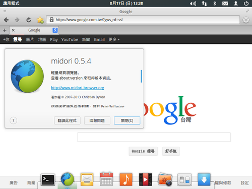The width and height of the screenshot is (252, 189).
Task: Click the 好手氣 button
Action: point(171,151)
